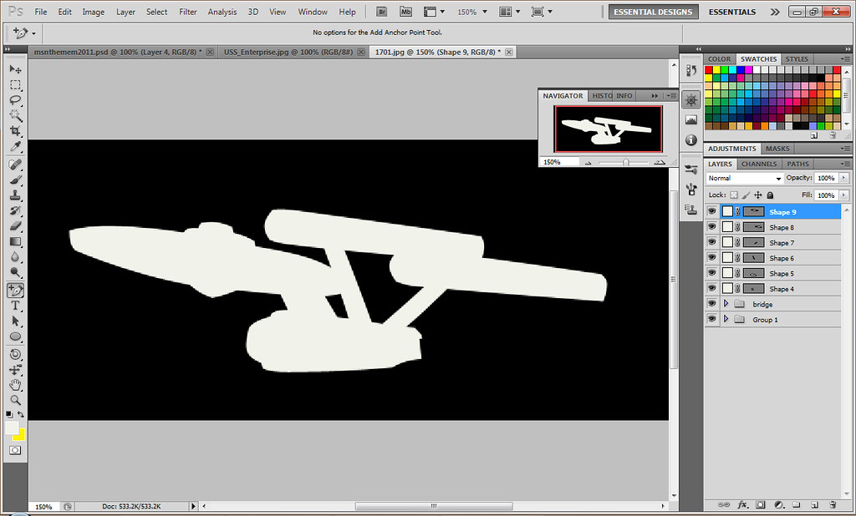This screenshot has width=856, height=516.
Task: Select the Hand tool
Action: pos(15,384)
